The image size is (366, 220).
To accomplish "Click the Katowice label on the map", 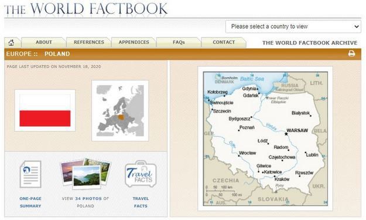I will pyautogui.click(x=273, y=172).
